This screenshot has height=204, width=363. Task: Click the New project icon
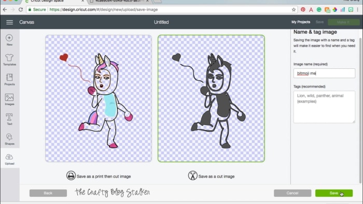(x=9, y=38)
